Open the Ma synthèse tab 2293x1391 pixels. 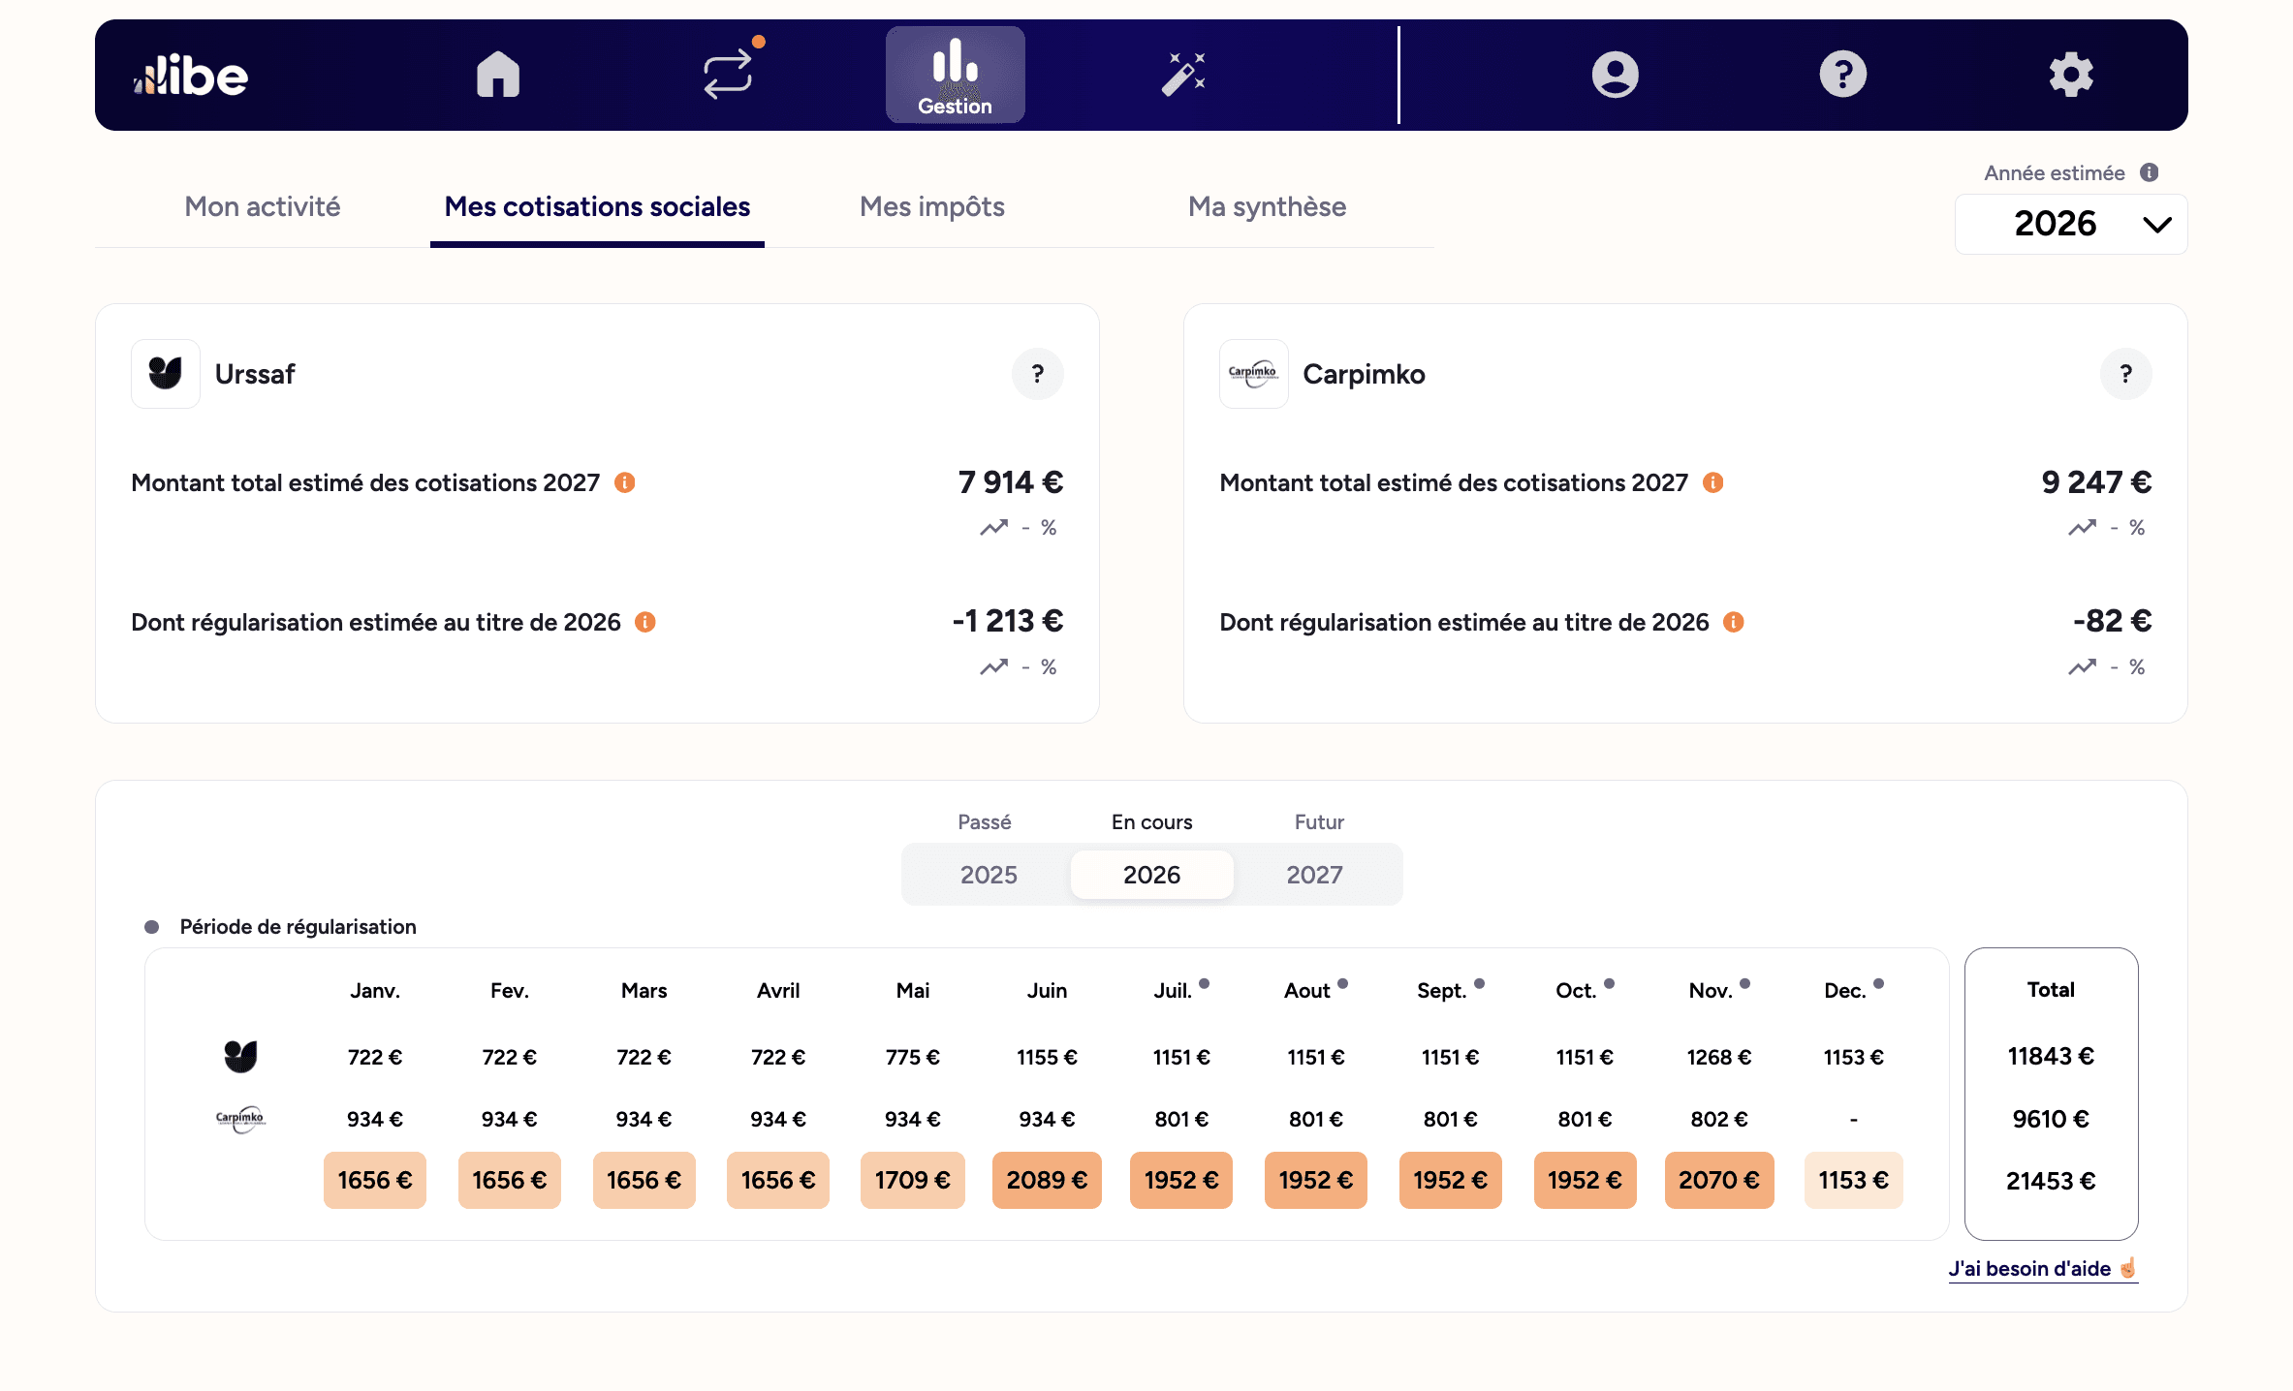[1267, 206]
